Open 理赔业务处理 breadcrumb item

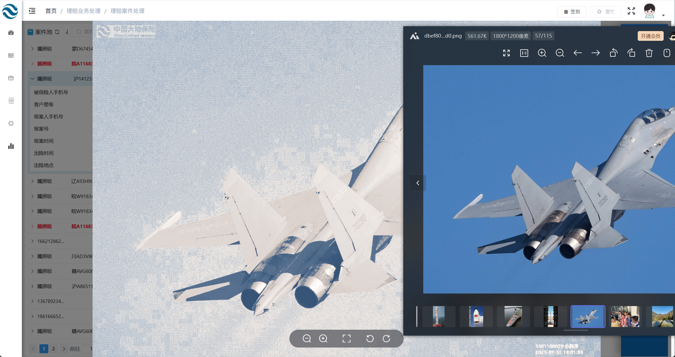[83, 11]
